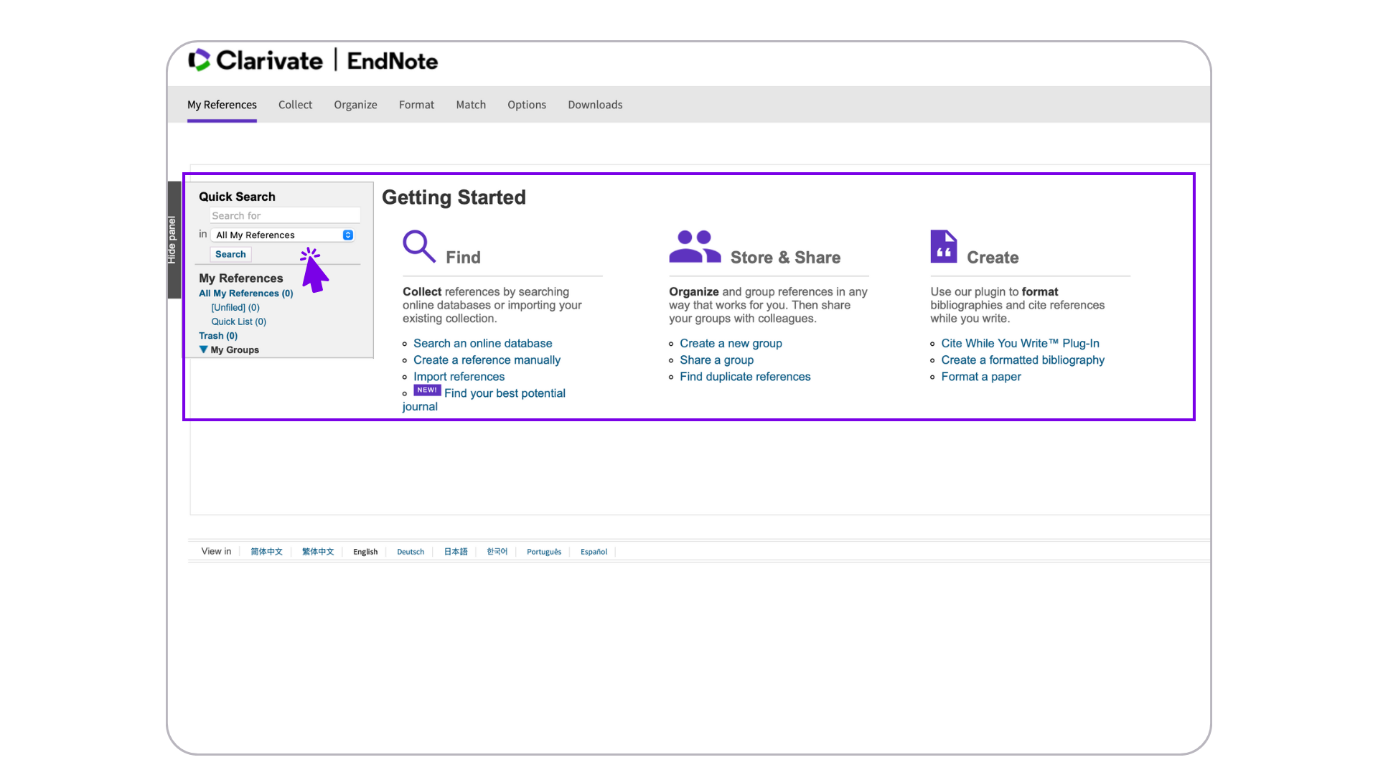This screenshot has width=1378, height=775.
Task: Switch language to Deutsch
Action: tap(411, 552)
